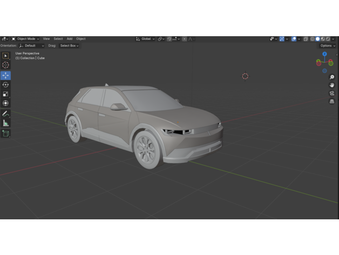Select the Select Box tool in toolbar
This screenshot has height=255, width=339.
pos(6,56)
